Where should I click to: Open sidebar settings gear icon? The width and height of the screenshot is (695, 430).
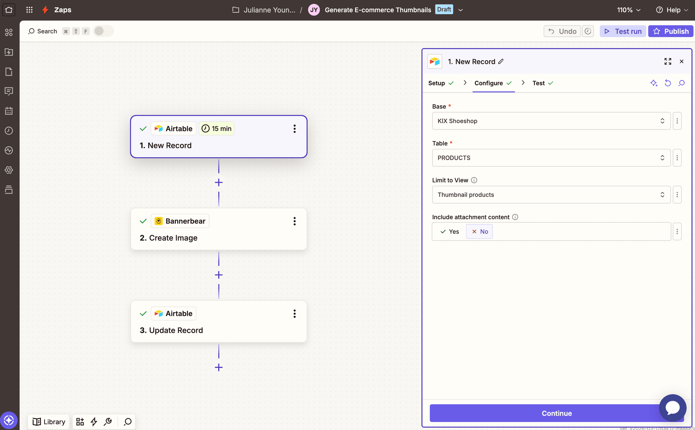click(9, 170)
